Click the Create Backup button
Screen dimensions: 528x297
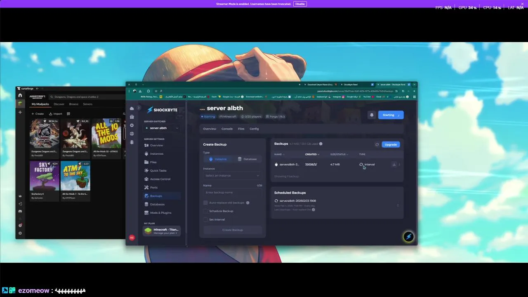pos(232,230)
